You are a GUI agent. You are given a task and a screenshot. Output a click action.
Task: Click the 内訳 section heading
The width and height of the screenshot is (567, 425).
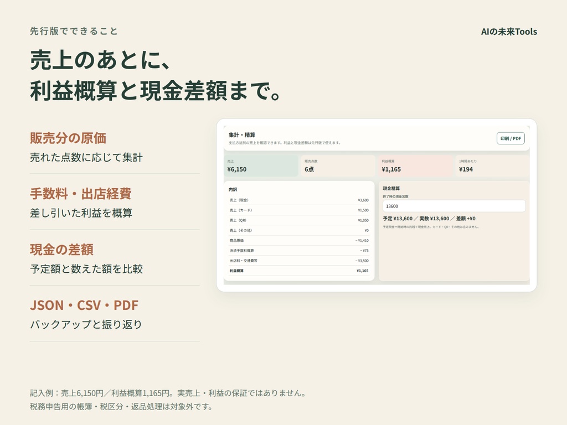233,189
